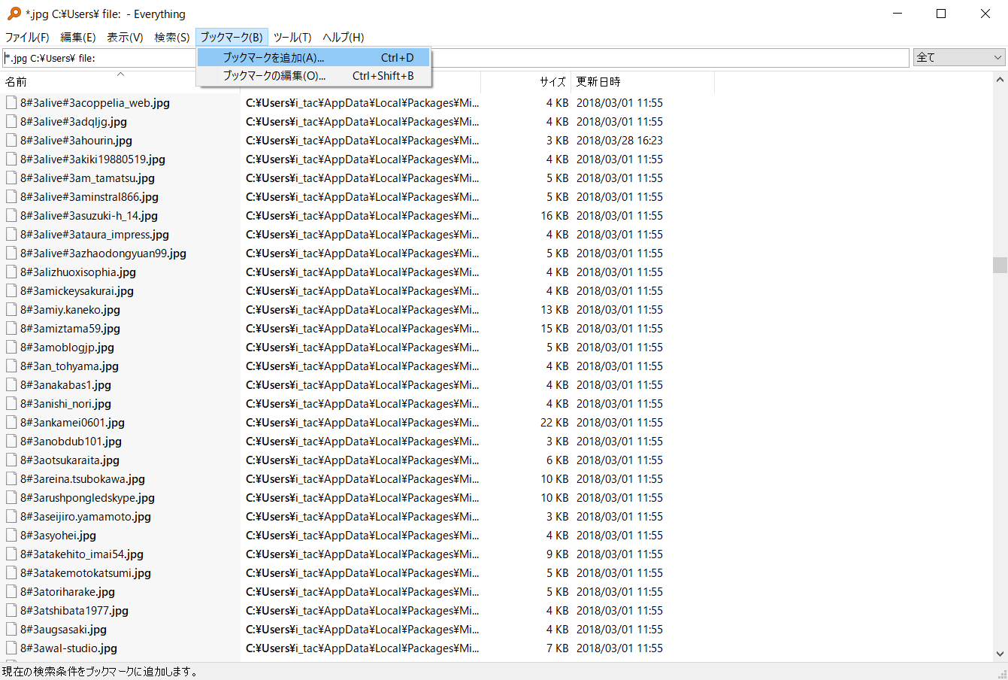The height and width of the screenshot is (680, 1008).
Task: Click the scrollbar down arrow
Action: click(1000, 654)
